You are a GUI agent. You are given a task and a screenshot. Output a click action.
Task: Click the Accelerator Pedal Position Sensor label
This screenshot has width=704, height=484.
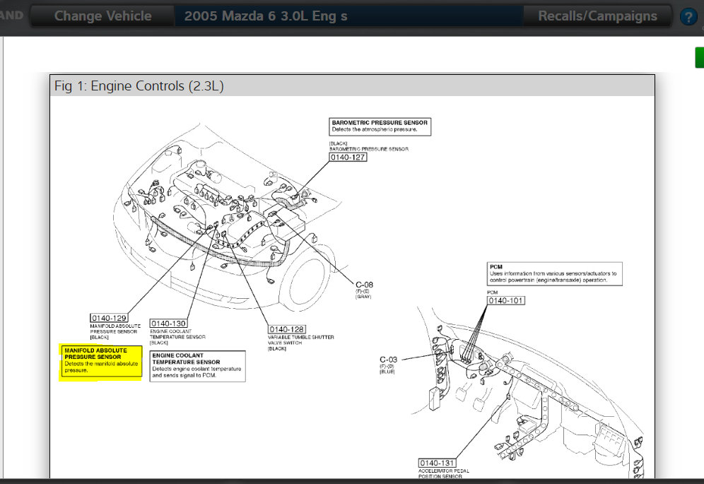pos(444,473)
